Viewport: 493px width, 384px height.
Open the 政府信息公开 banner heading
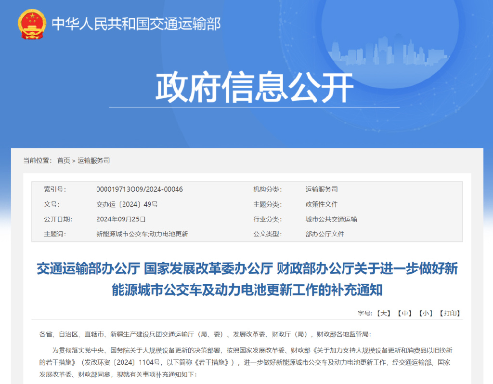pyautogui.click(x=254, y=87)
